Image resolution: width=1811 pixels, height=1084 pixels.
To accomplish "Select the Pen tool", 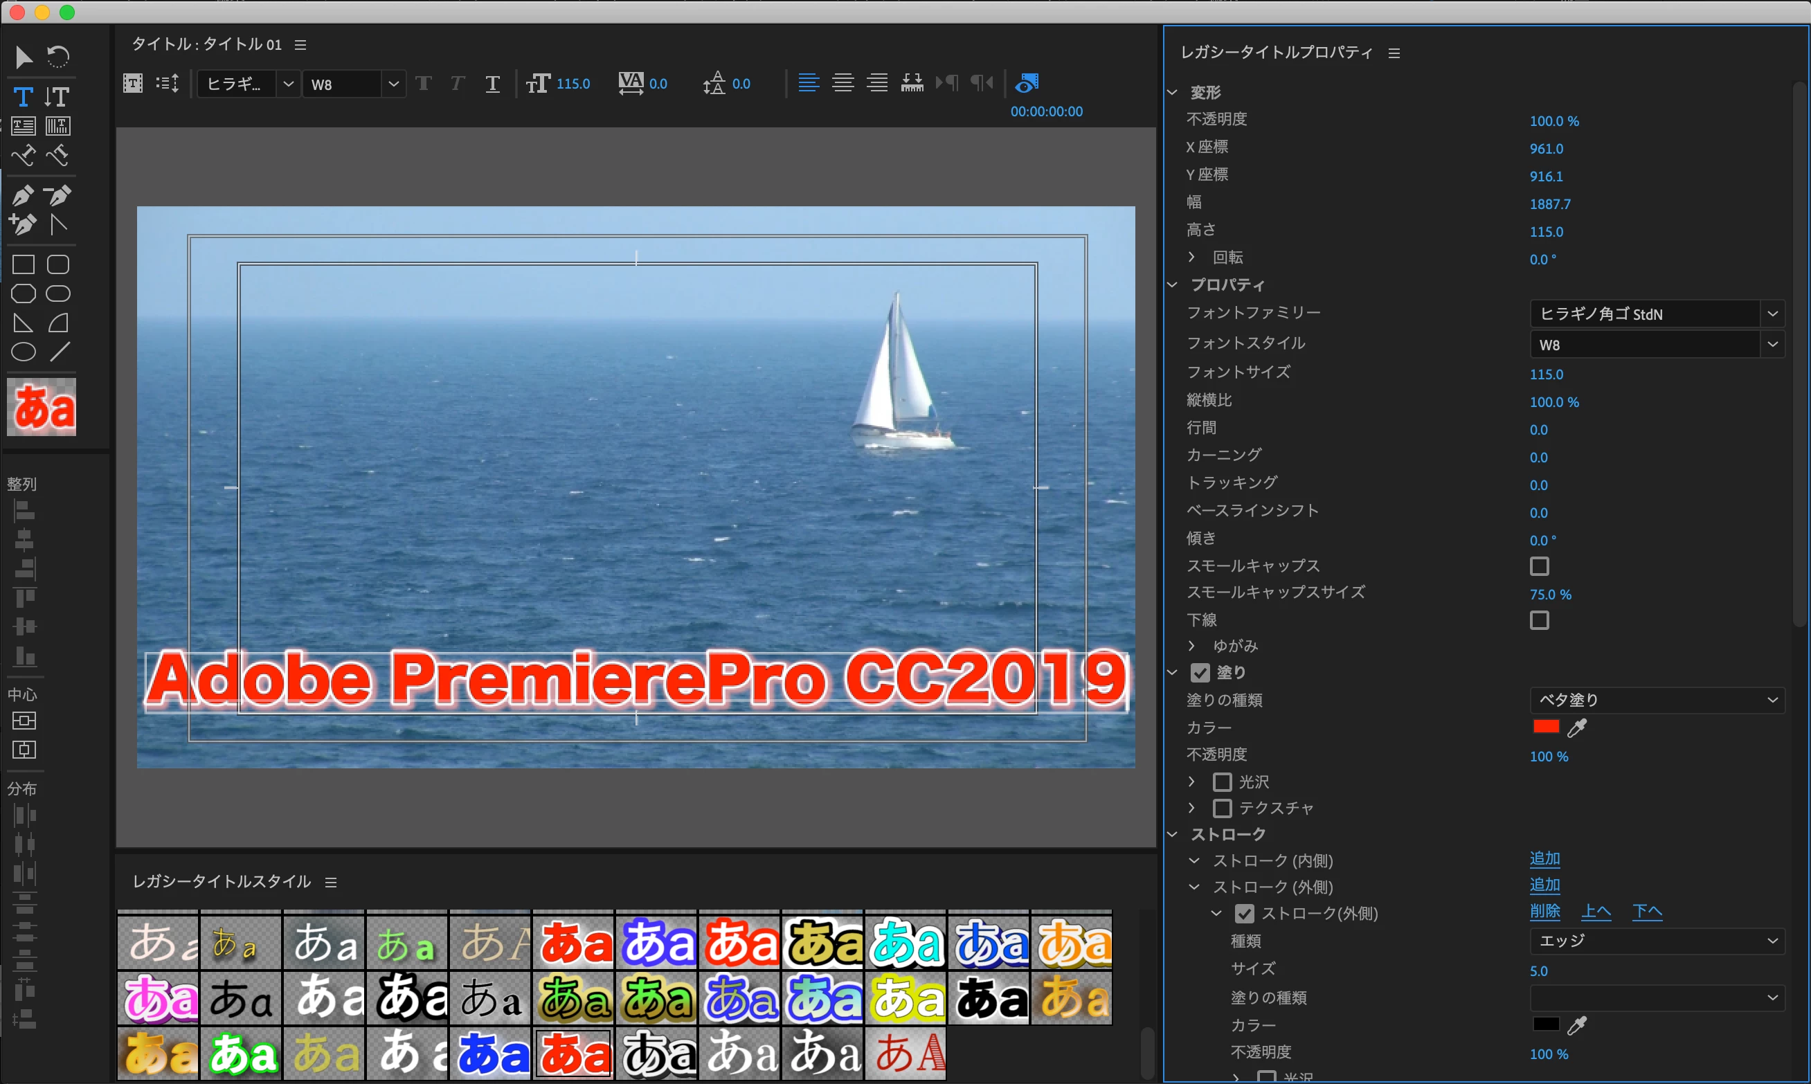I will 24,196.
